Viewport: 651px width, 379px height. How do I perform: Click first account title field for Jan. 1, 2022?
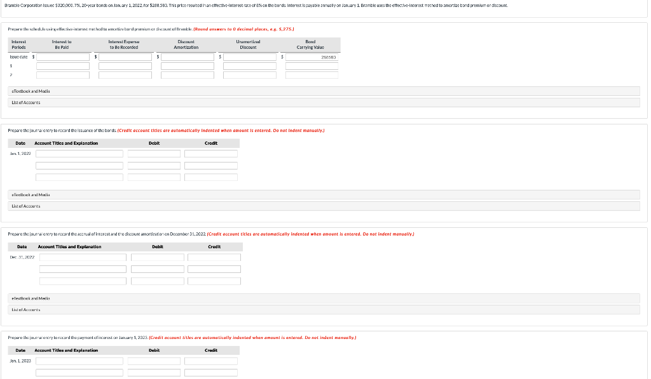click(79, 154)
